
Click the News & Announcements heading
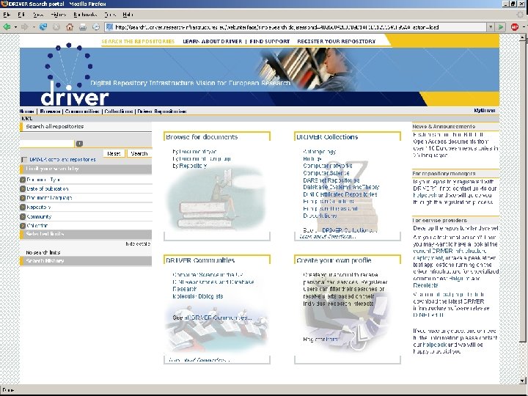click(x=444, y=126)
